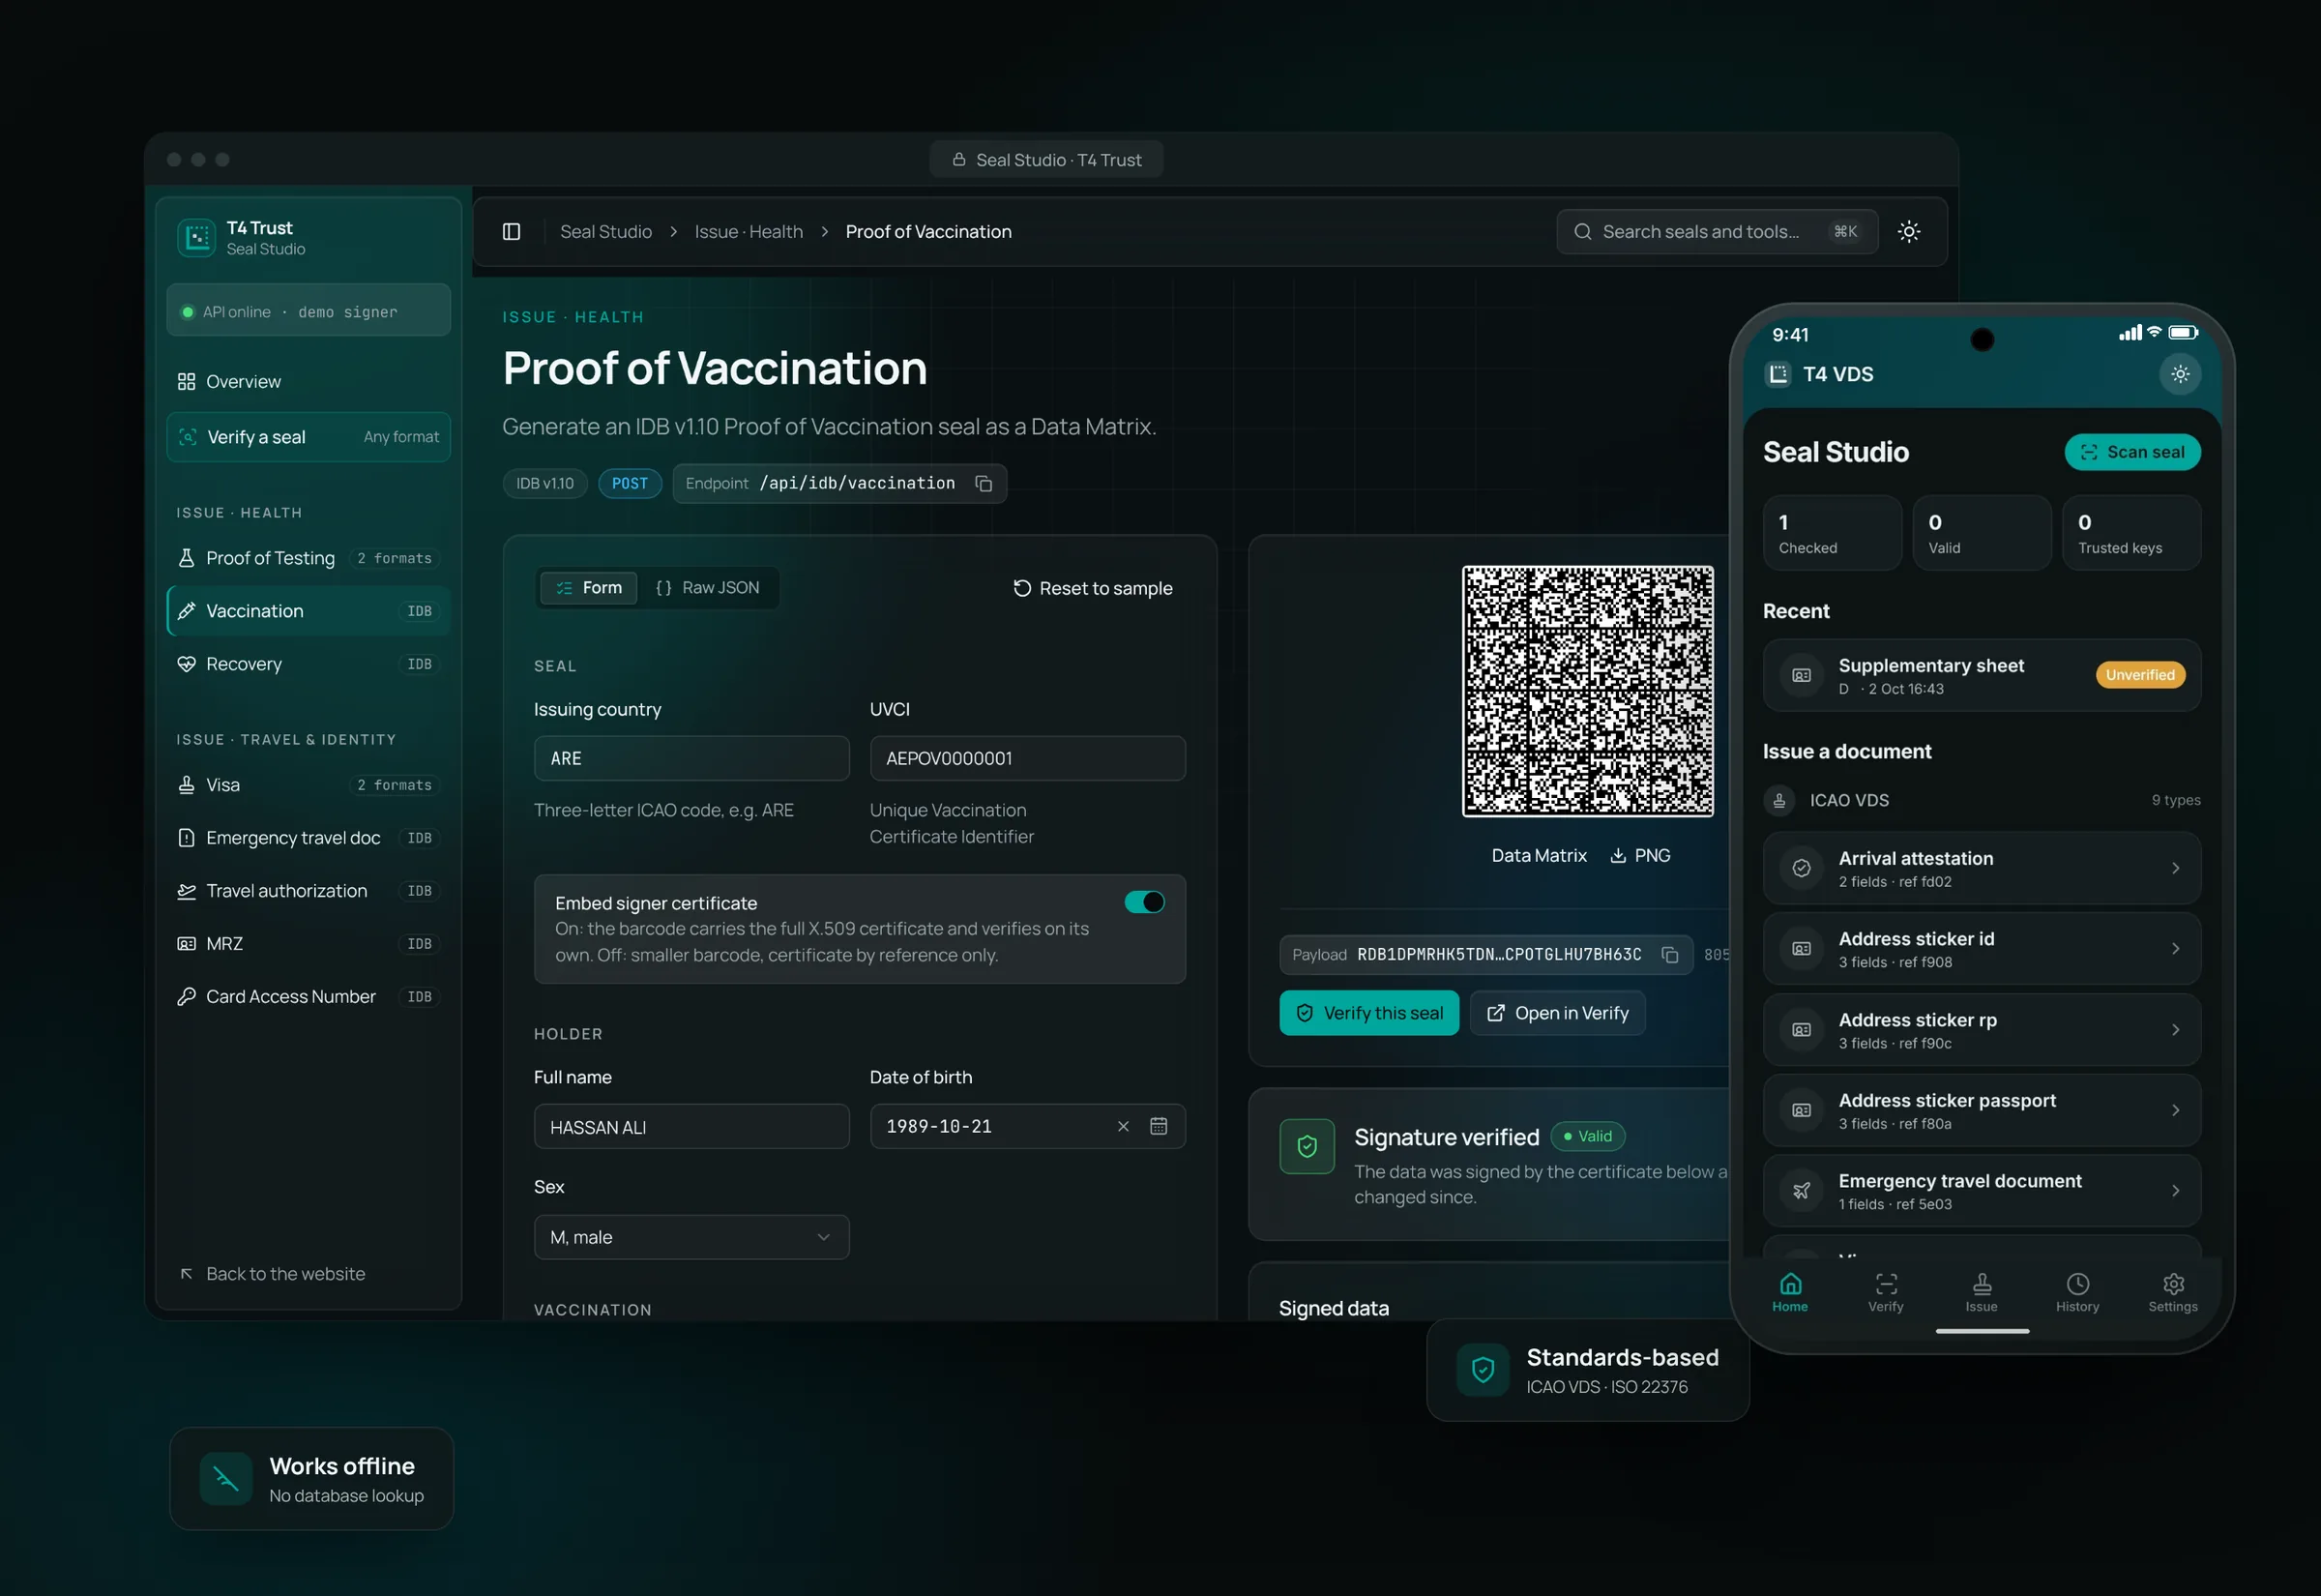Click the T4 VDS logo in phone
This screenshot has height=1596, width=2321.
pos(1777,374)
